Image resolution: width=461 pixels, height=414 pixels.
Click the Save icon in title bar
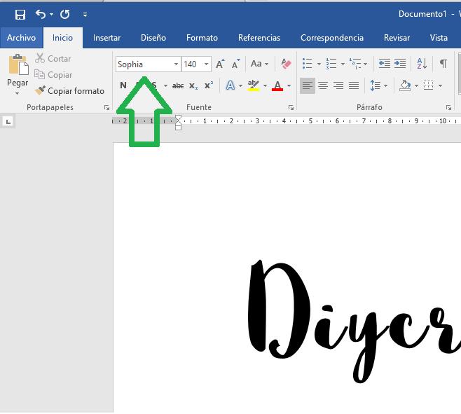[20, 14]
